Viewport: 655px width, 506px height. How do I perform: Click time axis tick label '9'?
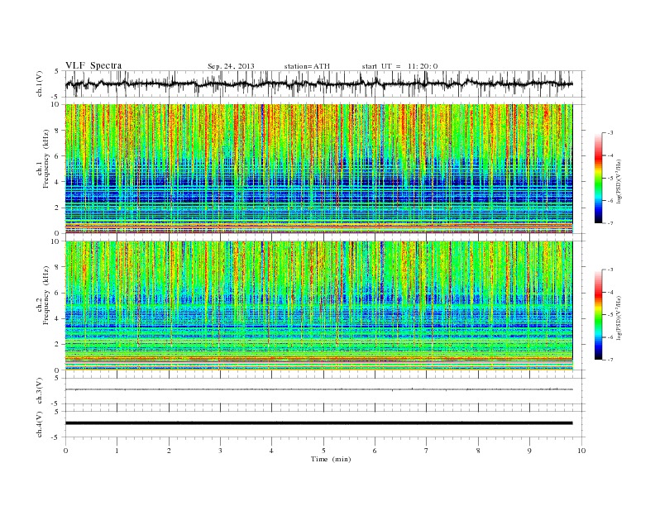[x=529, y=451]
